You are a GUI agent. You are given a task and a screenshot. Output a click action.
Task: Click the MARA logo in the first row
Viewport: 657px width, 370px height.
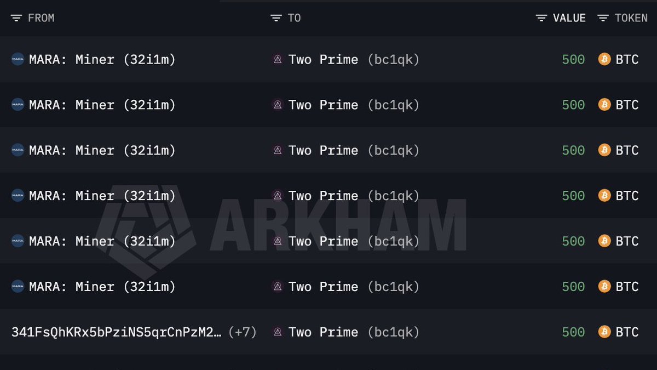point(18,59)
